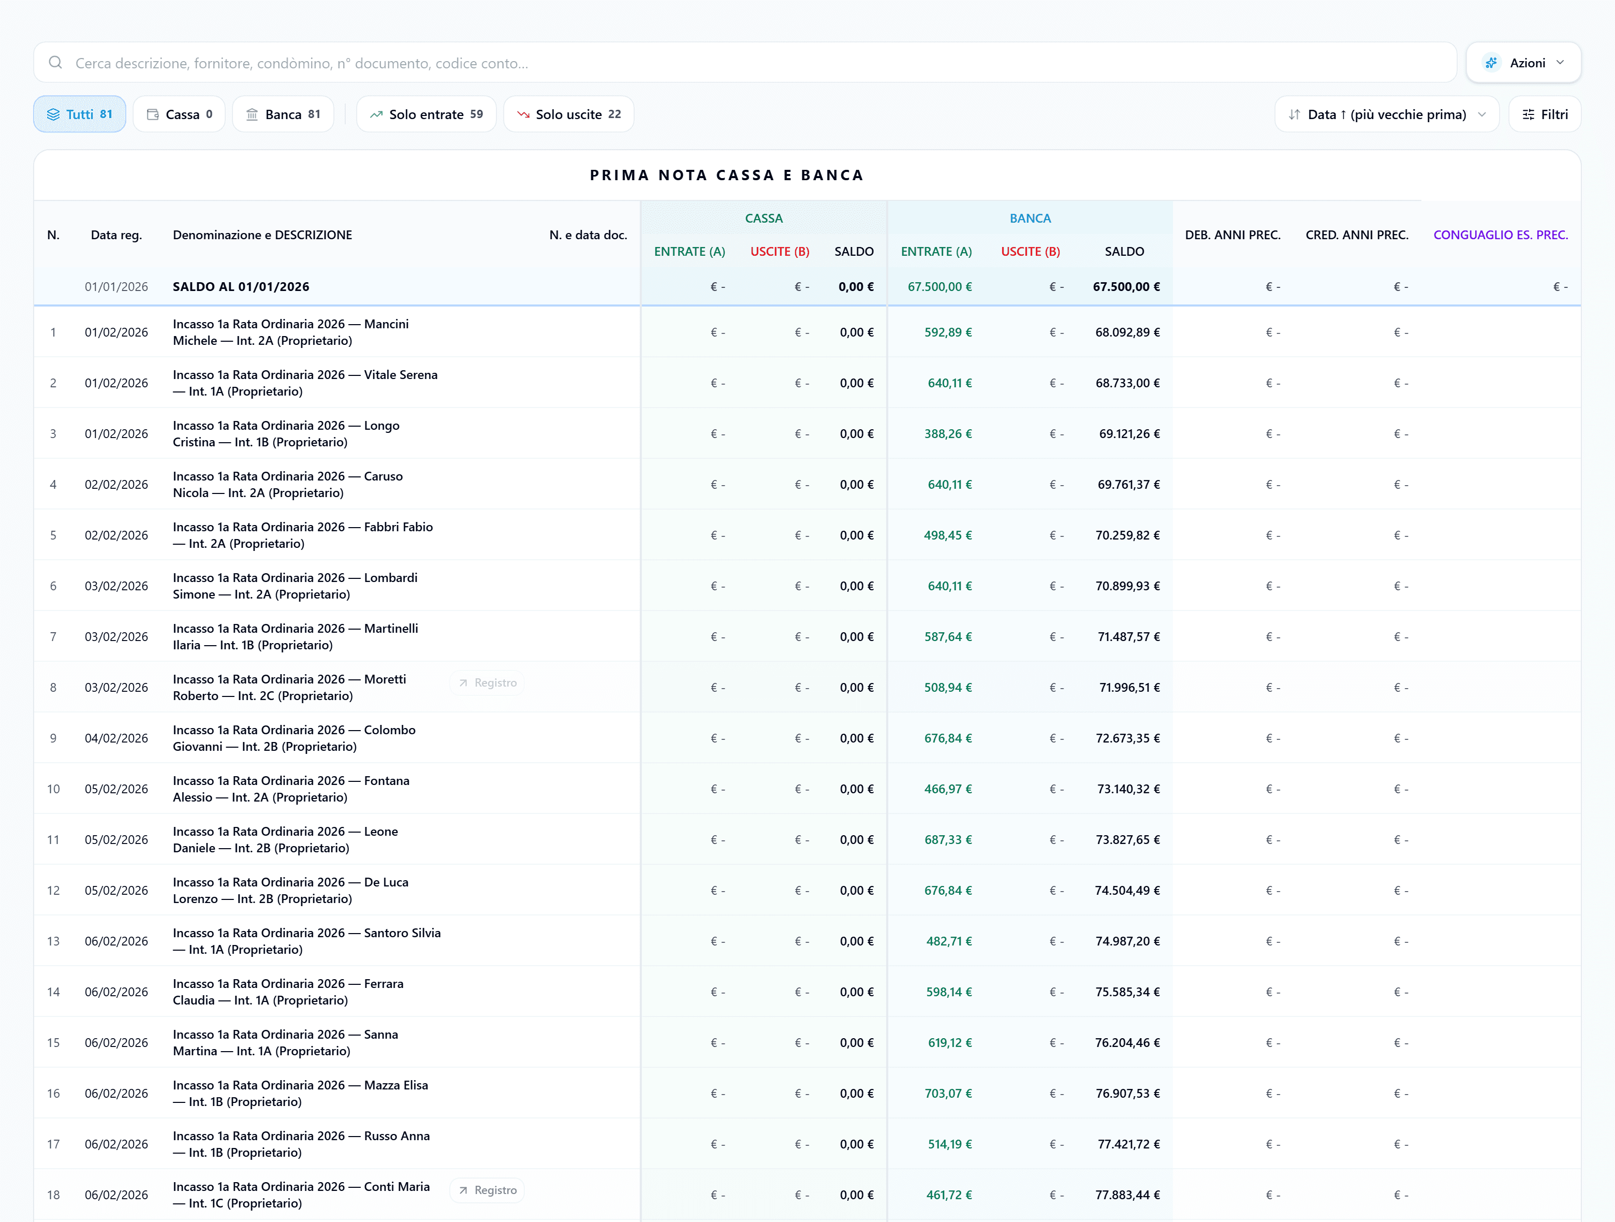Select the Tutti 81 filter tab

click(80, 114)
